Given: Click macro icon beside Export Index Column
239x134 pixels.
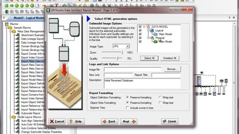Looking at the screenshot, I should tap(18, 57).
